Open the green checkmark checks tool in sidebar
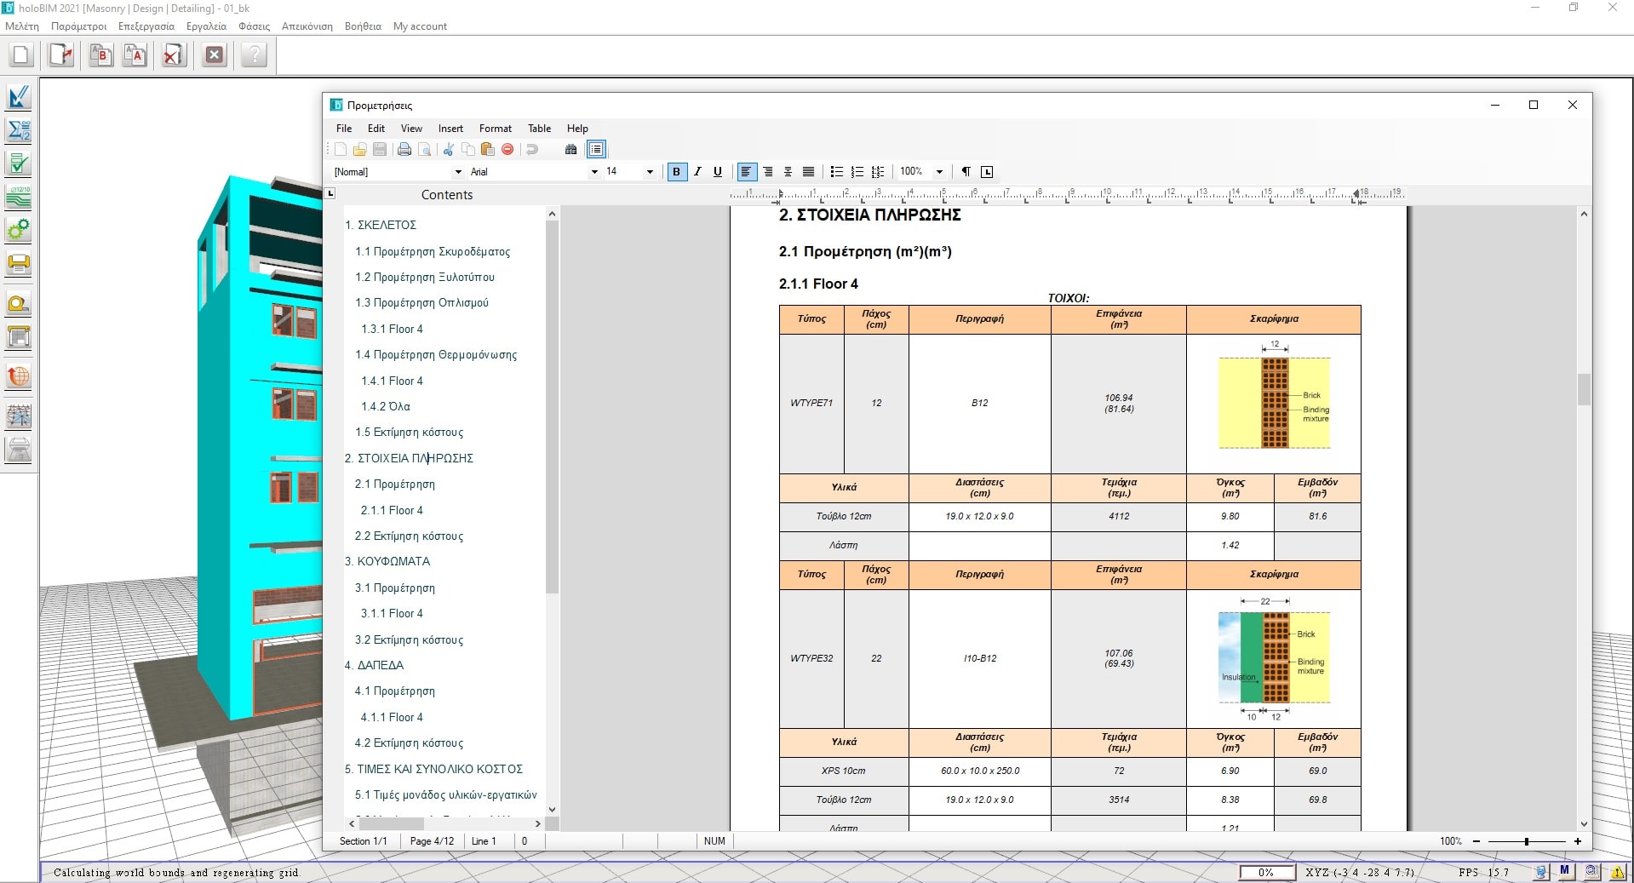Screen dimensions: 1634x883 (x=19, y=163)
